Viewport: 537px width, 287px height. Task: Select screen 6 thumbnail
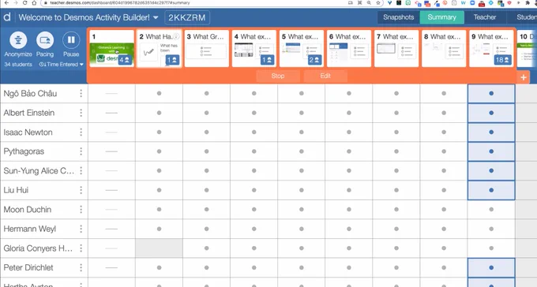point(349,48)
